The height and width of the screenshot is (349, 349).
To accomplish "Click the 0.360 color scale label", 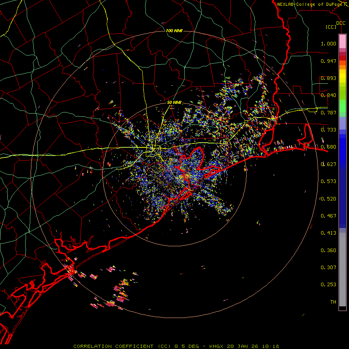I will 328,251.
